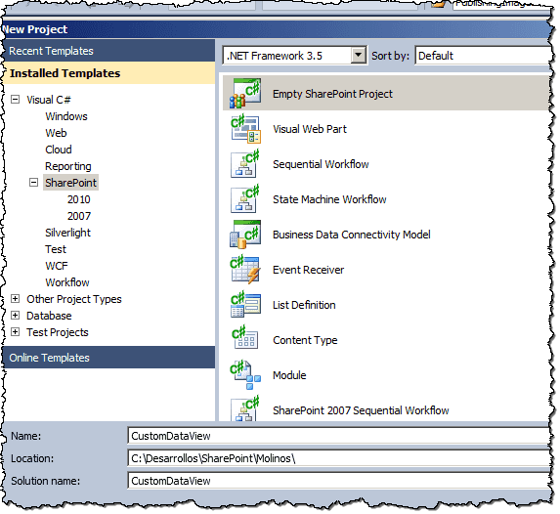Collapse the SharePoint tree node
Viewport: 560px width, 514px height.
33,183
